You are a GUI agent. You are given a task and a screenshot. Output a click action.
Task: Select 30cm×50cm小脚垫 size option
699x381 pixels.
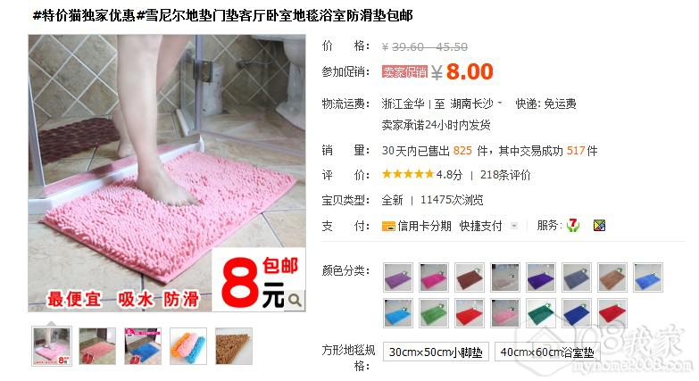[436, 352]
